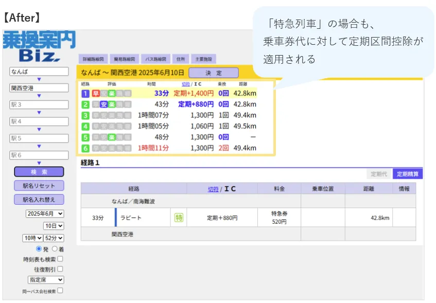Open the 指定席 seat type dropdown
This screenshot has height=303, width=436.
46,280
